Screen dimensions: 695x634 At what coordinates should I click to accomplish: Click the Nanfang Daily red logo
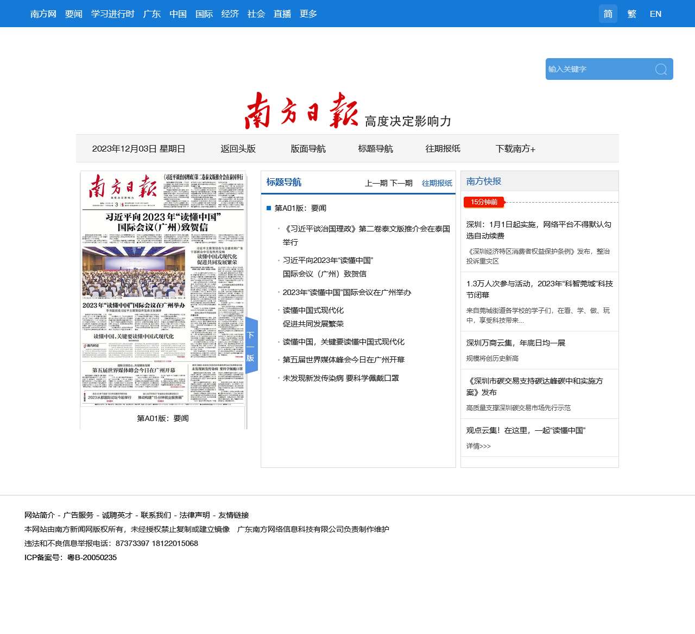pyautogui.click(x=301, y=110)
